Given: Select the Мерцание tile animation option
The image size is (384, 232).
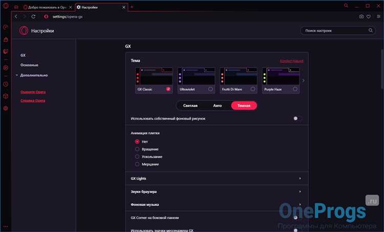Looking at the screenshot, I should tap(137, 164).
